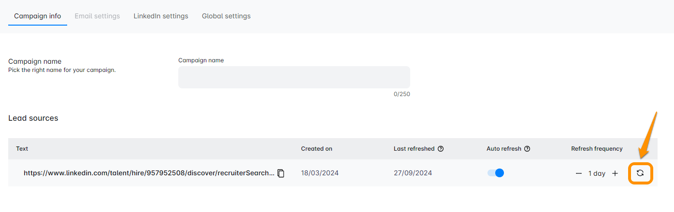Select the 1 day frequency value
Viewport: 674px width, 212px height.
[597, 173]
